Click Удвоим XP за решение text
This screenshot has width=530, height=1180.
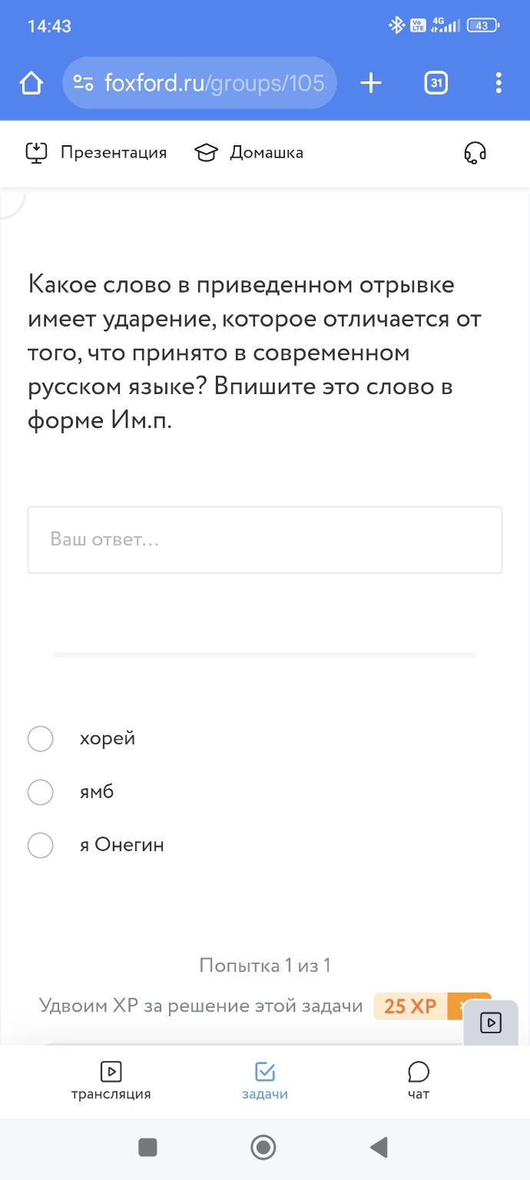(201, 1006)
